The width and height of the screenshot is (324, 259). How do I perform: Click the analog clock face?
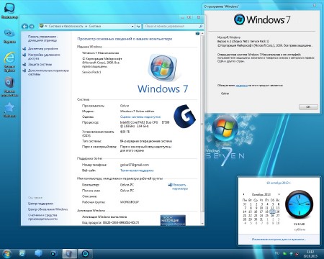click(300, 204)
